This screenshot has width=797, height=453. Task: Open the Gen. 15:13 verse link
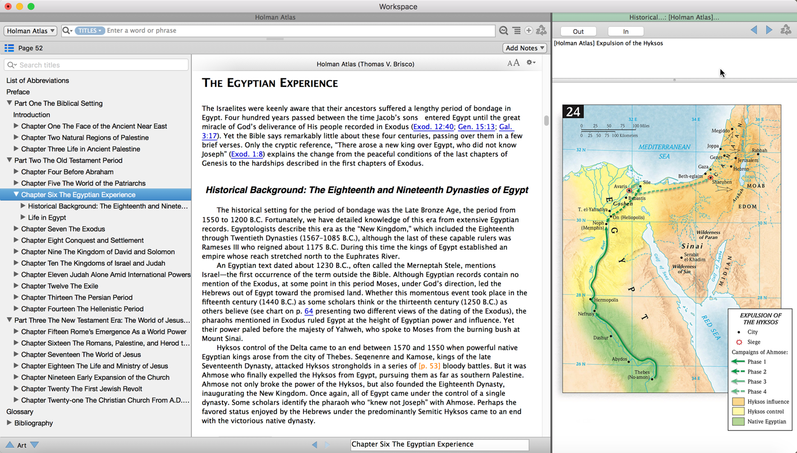(x=476, y=127)
